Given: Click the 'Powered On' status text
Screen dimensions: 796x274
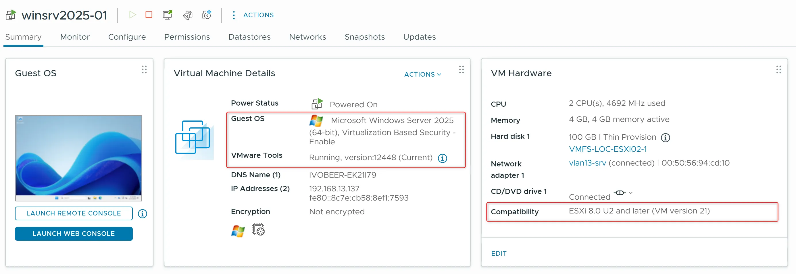Looking at the screenshot, I should coord(353,105).
